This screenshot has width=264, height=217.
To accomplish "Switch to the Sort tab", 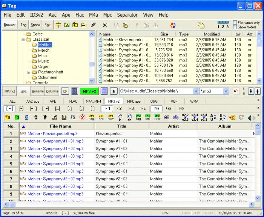I will [48, 25].
